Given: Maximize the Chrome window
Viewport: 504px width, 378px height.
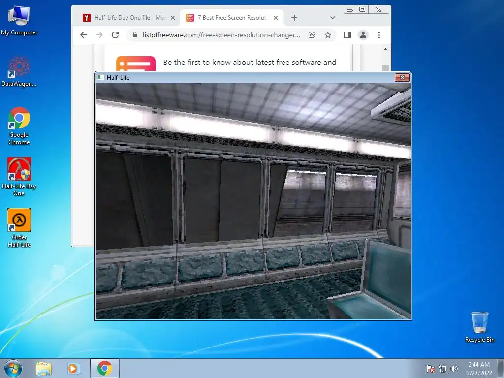Looking at the screenshot, I should 362,10.
